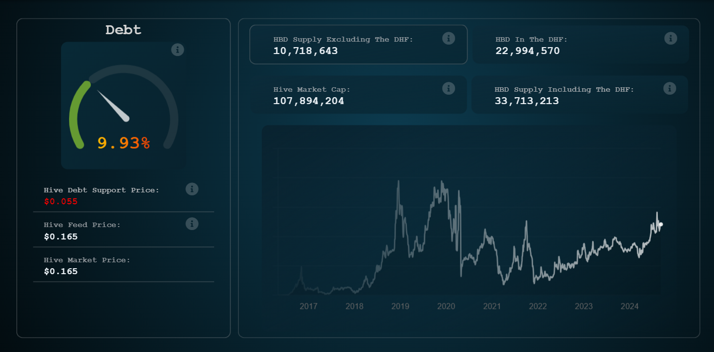Click the 9.93% debt ratio value
The height and width of the screenshot is (352, 714).
click(124, 143)
